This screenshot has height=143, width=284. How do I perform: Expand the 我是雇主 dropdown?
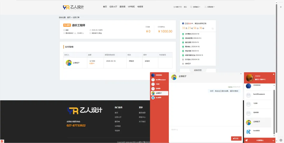195,7
